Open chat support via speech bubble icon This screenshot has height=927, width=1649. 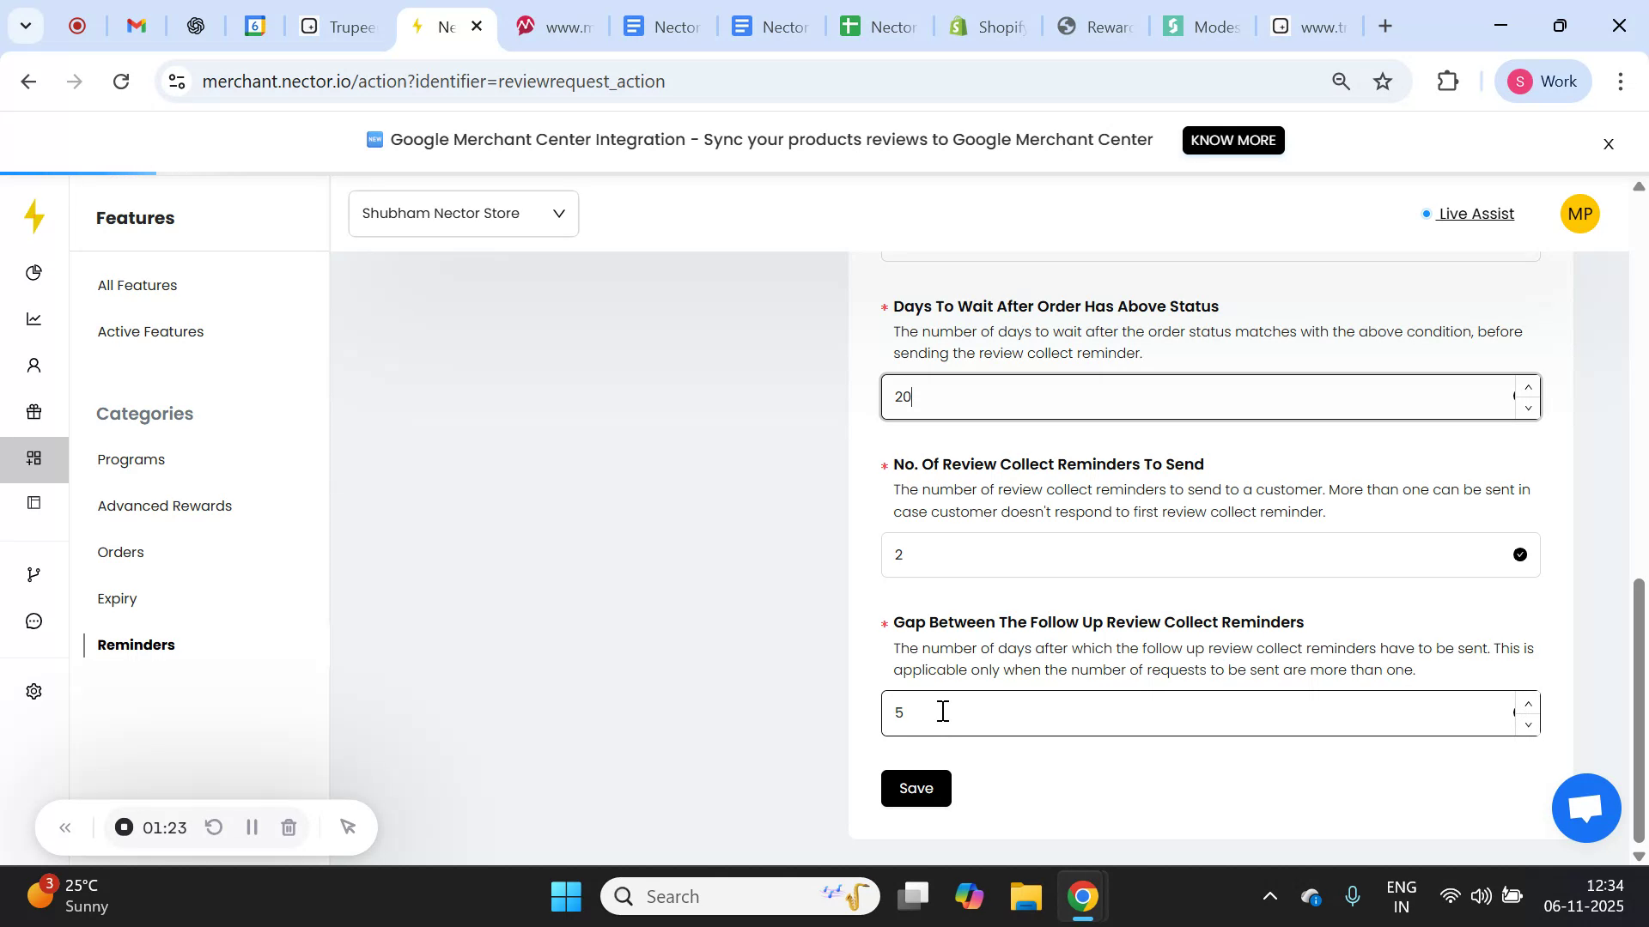[x=34, y=621]
